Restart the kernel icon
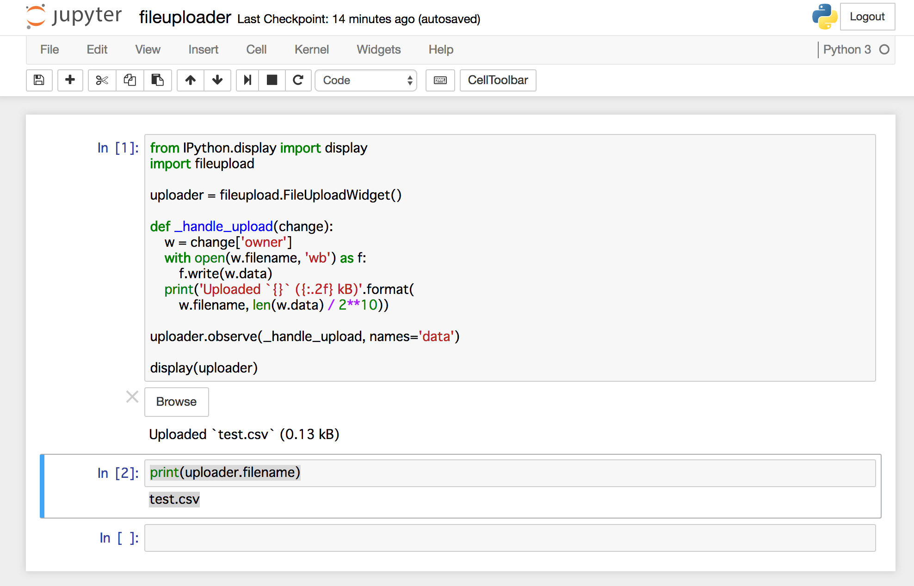914x586 pixels. point(298,80)
